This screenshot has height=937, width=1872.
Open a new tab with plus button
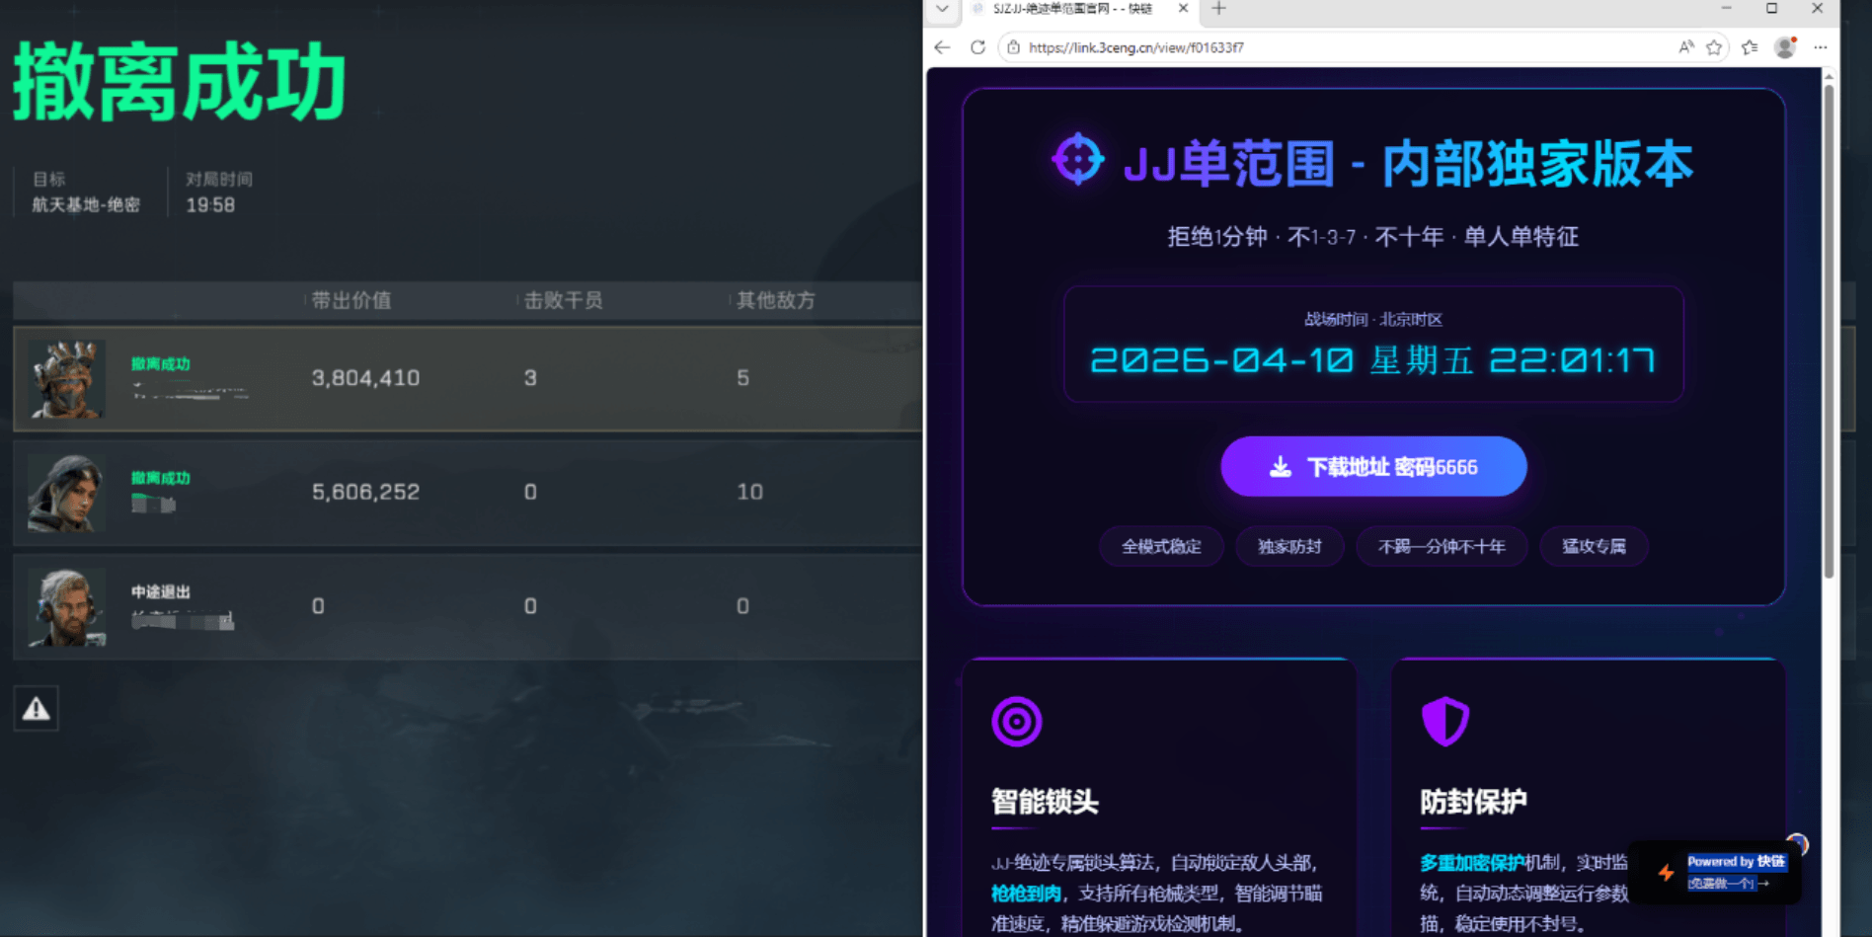tap(1218, 9)
